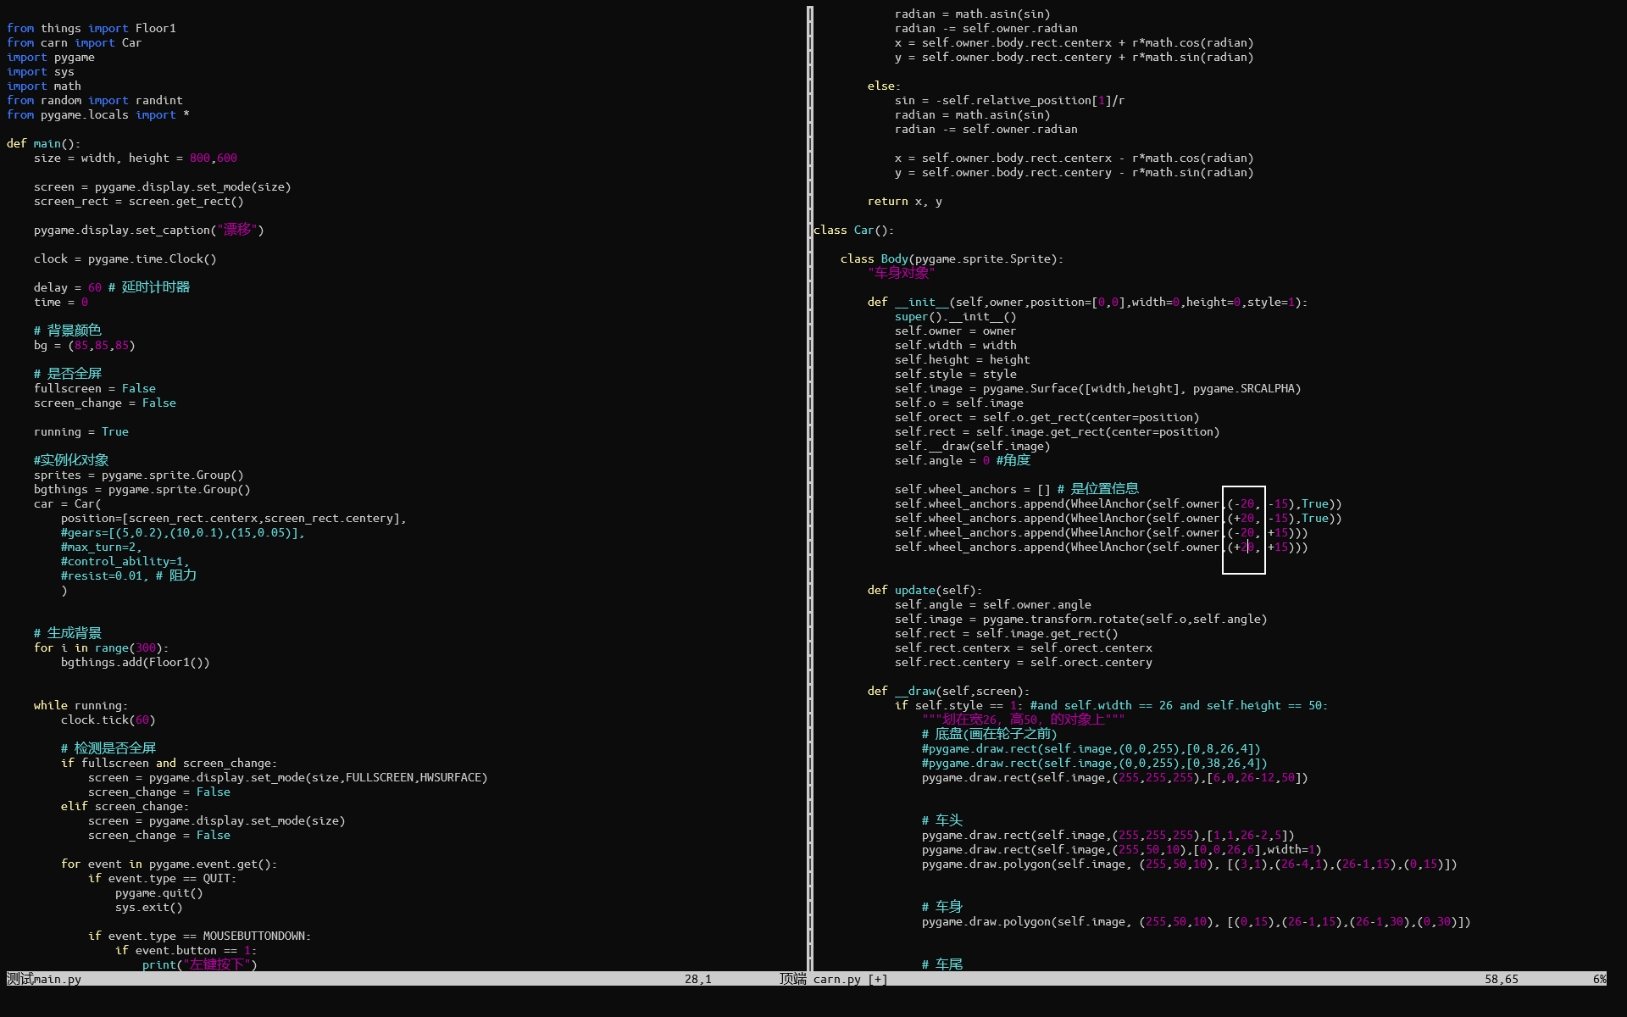
Task: Click the 'class Car():' line in carn.py
Action: (x=854, y=230)
